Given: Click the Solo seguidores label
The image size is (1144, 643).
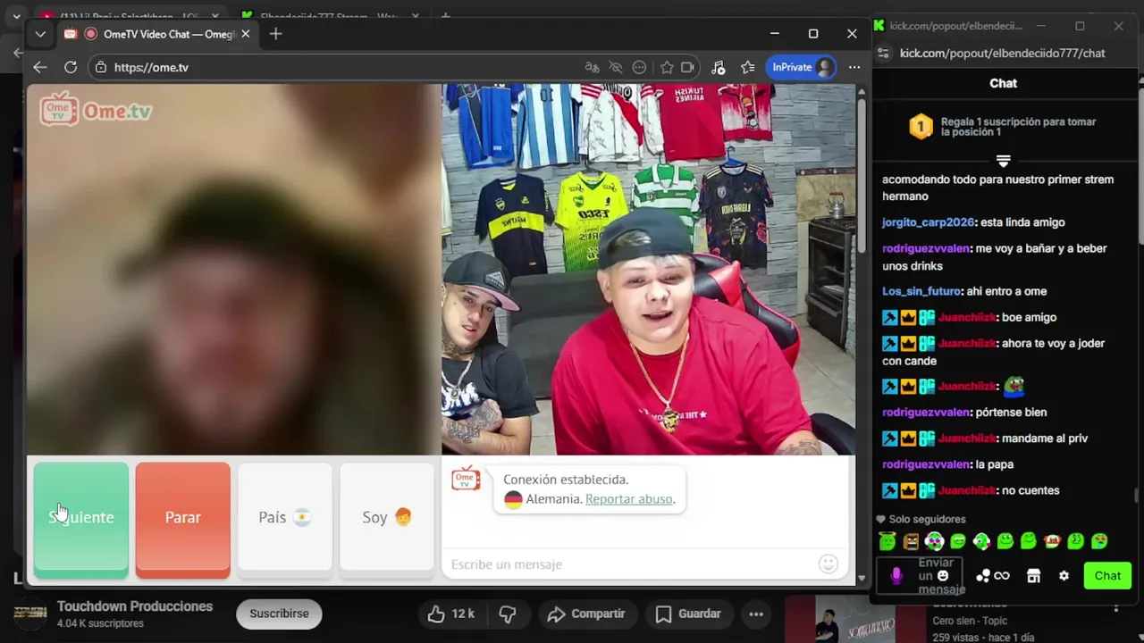Looking at the screenshot, I should 927,519.
